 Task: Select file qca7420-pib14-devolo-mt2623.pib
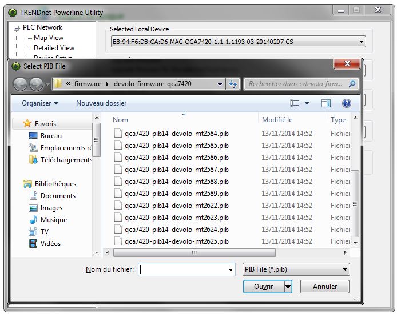[x=176, y=218]
